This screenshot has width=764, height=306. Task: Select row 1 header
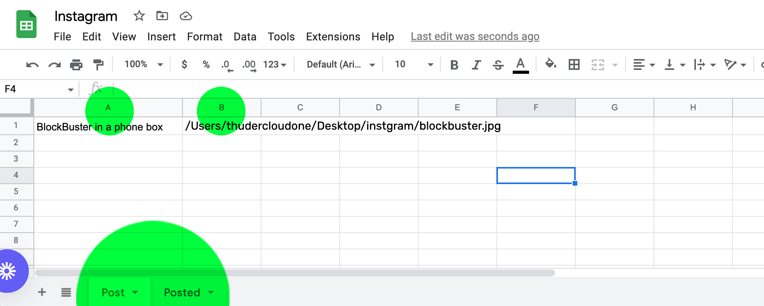click(x=16, y=125)
